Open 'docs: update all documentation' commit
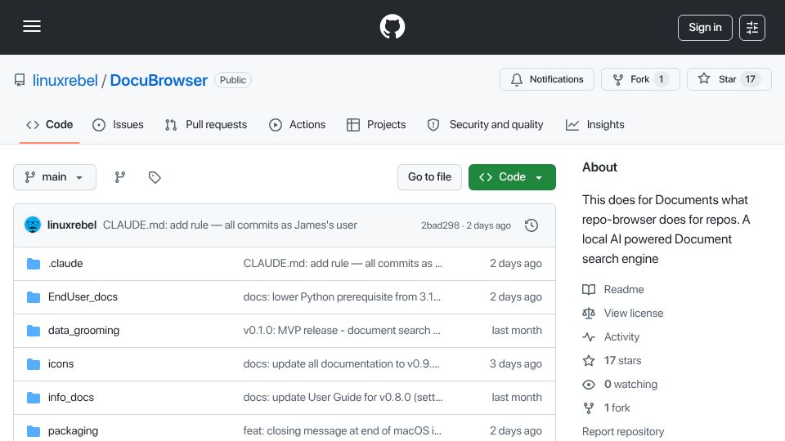Screen dimensions: 785x441 [342, 364]
